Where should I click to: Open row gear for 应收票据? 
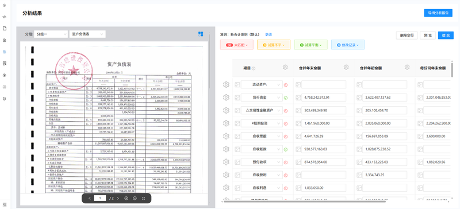[226, 136]
